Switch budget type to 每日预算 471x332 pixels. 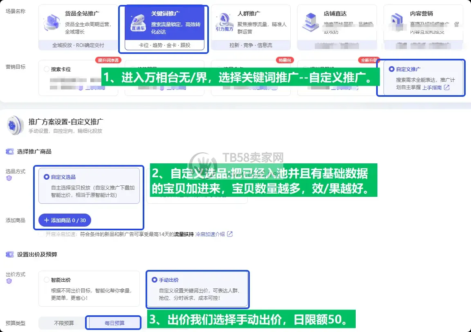tap(114, 323)
